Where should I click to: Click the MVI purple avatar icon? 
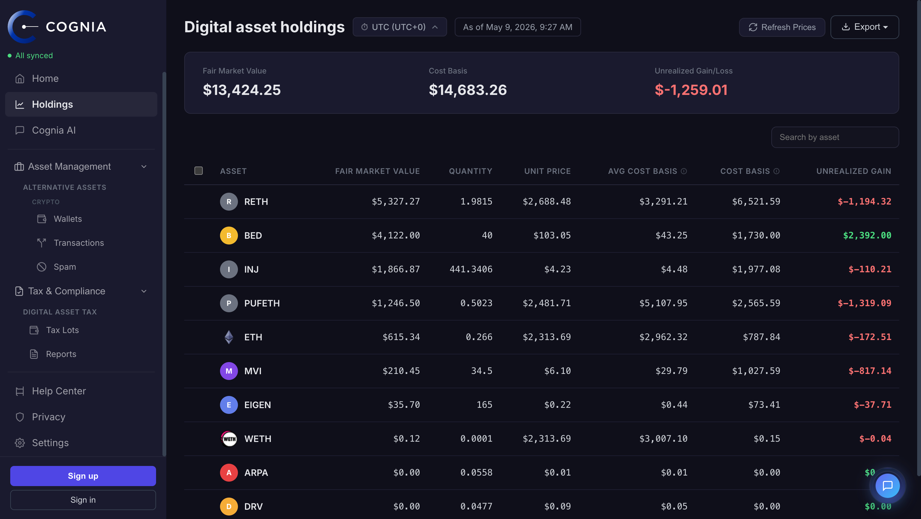229,371
